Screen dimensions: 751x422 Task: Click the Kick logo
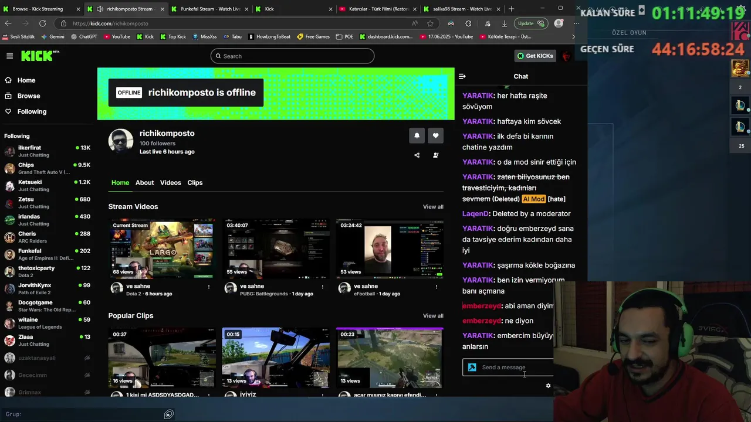click(x=40, y=56)
